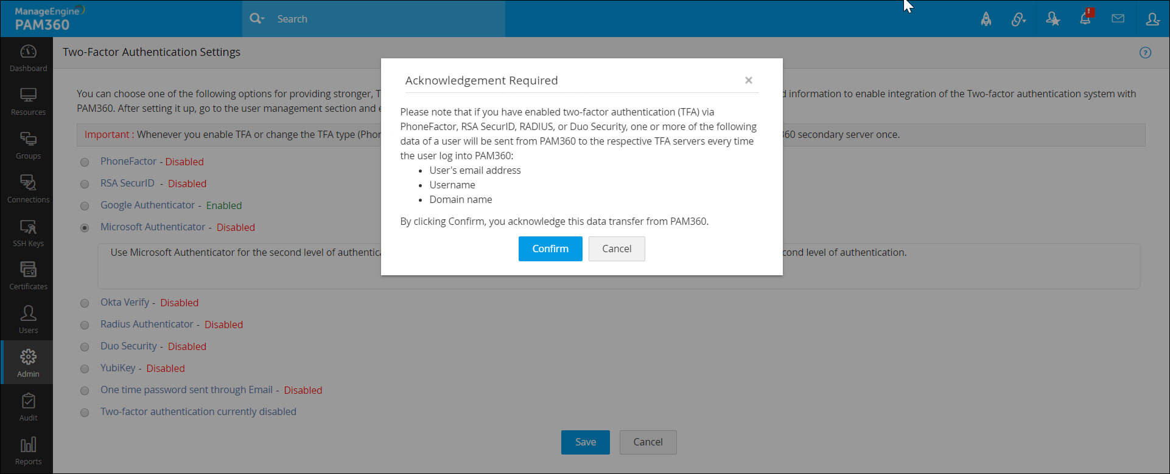Go to Users in the sidebar
Viewport: 1170px width, 474px height.
pos(28,320)
